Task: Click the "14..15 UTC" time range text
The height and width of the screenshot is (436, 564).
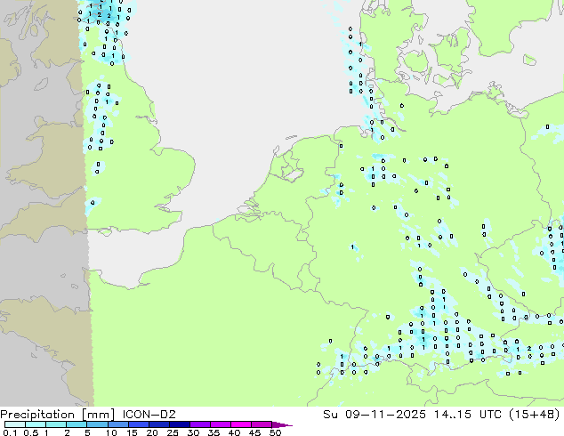Action: (x=468, y=415)
